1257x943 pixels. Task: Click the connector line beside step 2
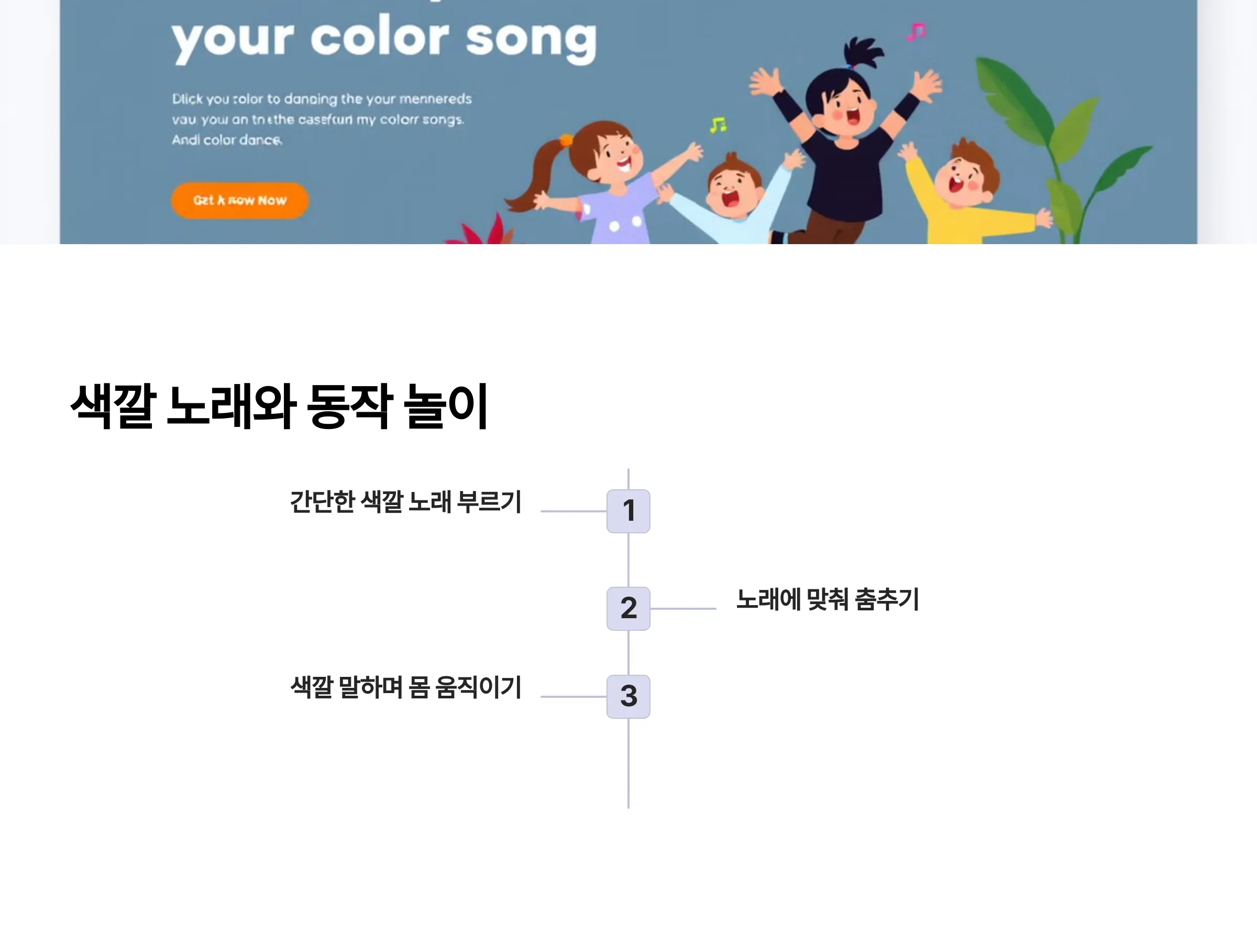click(683, 609)
